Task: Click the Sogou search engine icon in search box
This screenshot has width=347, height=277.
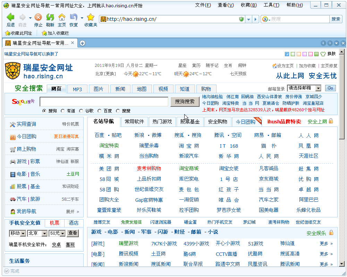Action: [265, 19]
